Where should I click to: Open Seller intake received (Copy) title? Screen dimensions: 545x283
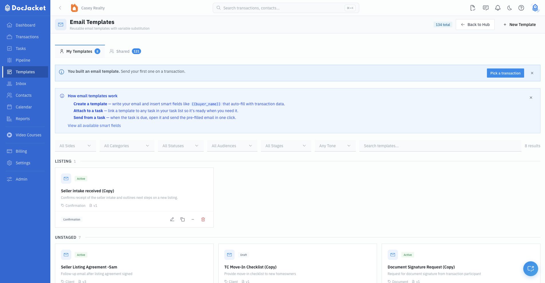pyautogui.click(x=88, y=191)
